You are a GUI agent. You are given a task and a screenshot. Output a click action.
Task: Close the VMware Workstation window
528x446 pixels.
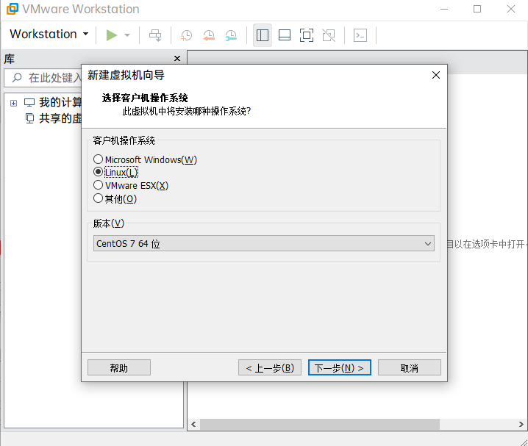(511, 9)
